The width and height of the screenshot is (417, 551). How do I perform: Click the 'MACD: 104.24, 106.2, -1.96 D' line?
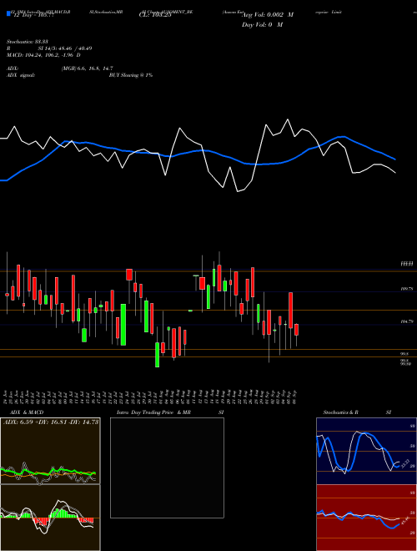[43, 55]
